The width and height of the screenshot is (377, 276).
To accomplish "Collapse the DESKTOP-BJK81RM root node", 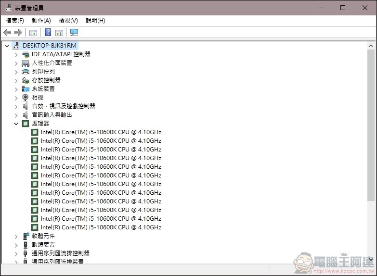I will 7,46.
